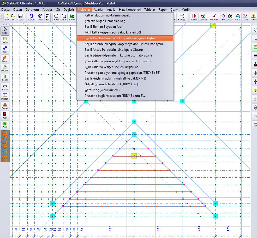
Task: Pick the Pencere window tool
Action: (x=5, y=97)
